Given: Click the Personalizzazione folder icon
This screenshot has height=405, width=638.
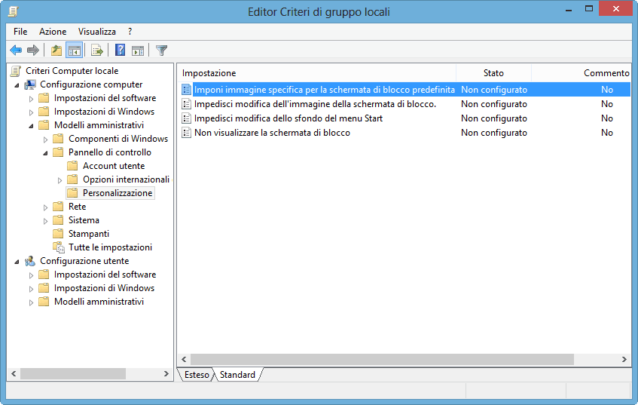Looking at the screenshot, I should 72,193.
